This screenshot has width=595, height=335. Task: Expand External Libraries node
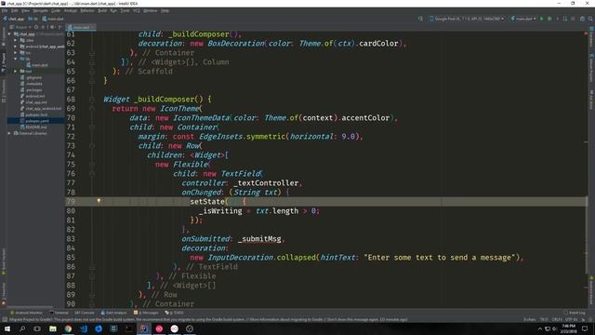coord(9,133)
